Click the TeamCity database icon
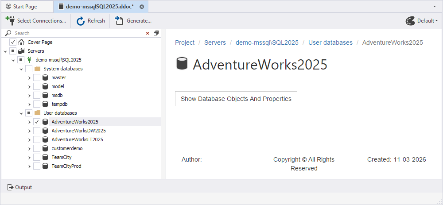 pos(45,157)
